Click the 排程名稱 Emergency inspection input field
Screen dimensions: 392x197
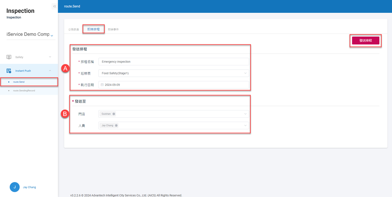tap(174, 62)
